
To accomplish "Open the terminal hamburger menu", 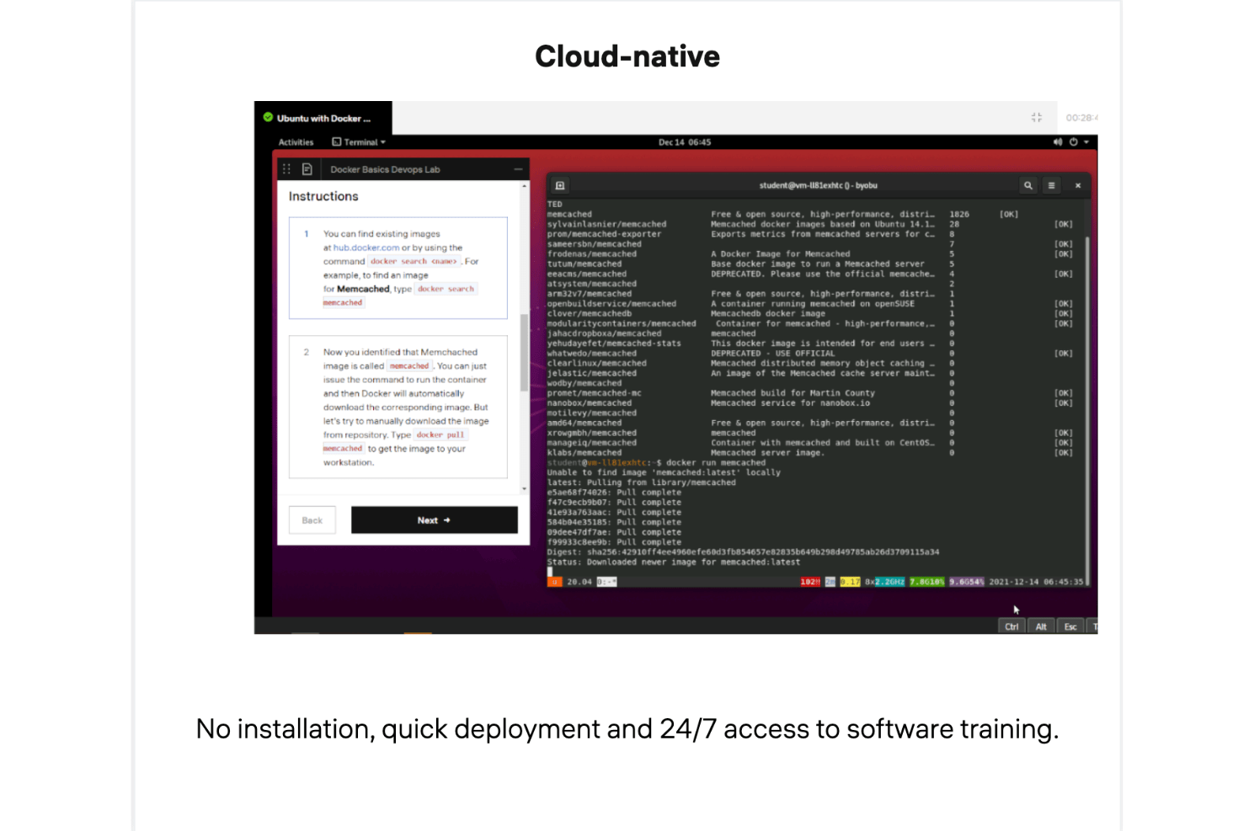I will coord(1051,185).
